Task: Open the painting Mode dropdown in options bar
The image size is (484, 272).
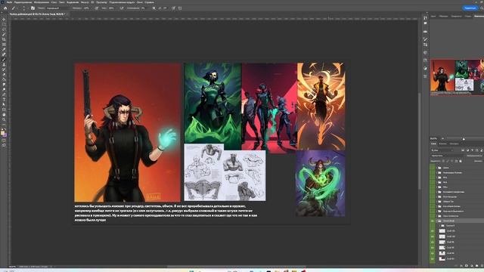Action: tap(57, 8)
